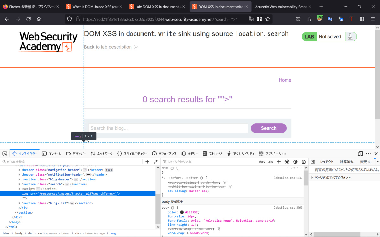Switch to the デバッガー tab
Viewport: 380px width, 237px height.
[x=76, y=154]
